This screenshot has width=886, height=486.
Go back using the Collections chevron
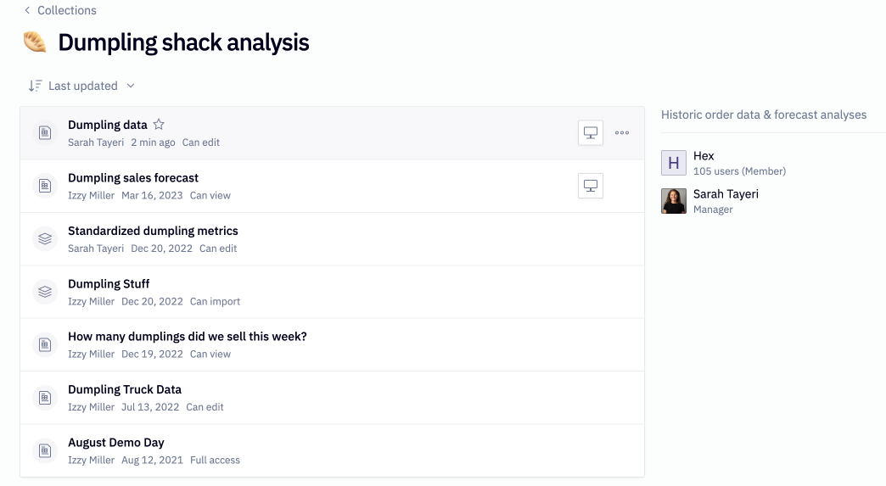pos(26,10)
